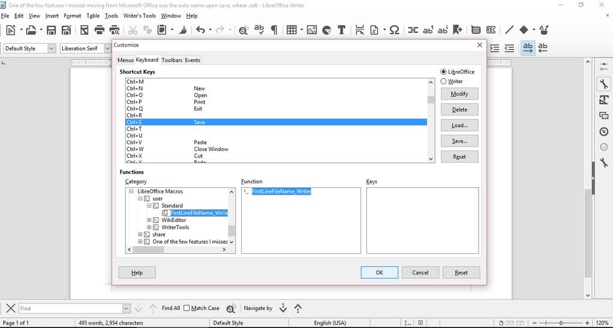613x328 pixels.
Task: Click the Find & Replace toolbar icon
Action: pos(243,30)
